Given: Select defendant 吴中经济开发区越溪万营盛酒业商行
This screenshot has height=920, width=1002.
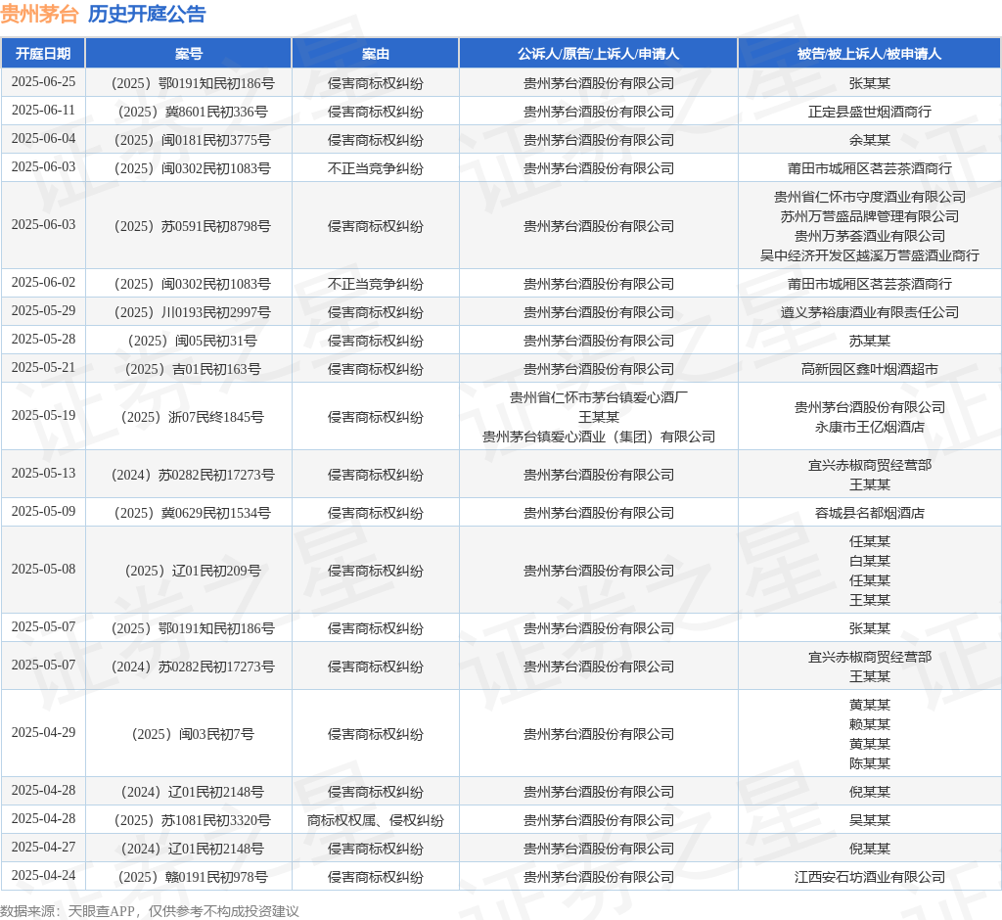Looking at the screenshot, I should click(x=869, y=255).
